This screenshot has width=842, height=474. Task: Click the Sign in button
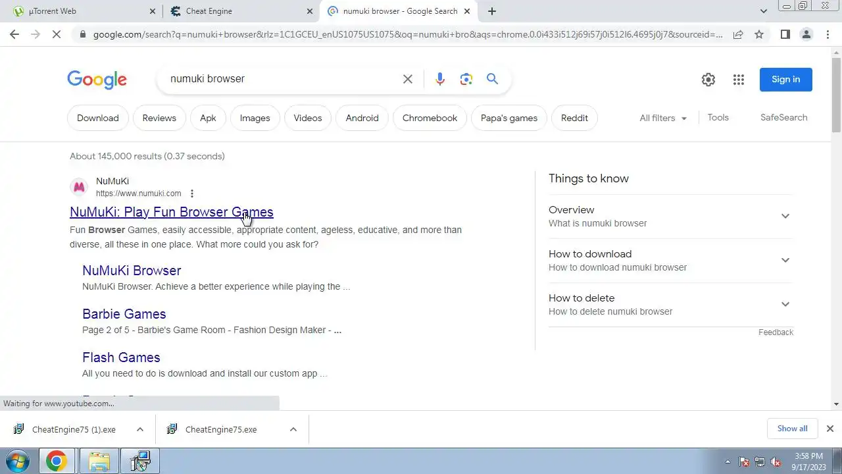pyautogui.click(x=786, y=80)
